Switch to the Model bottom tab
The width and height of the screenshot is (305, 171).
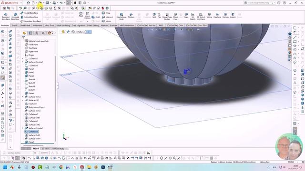36,149
